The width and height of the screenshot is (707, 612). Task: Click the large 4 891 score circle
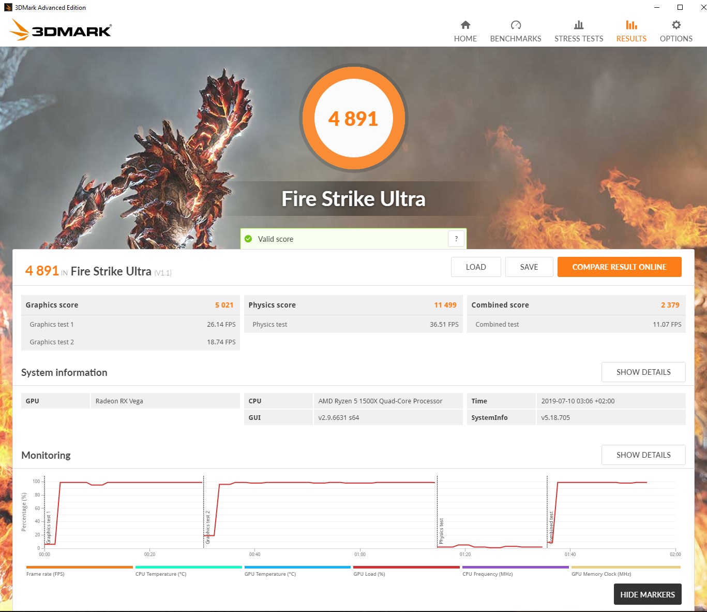[354, 119]
